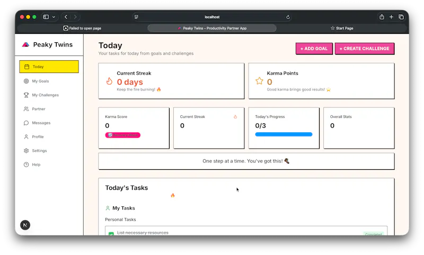Click the + CREATE CHALLENGE button
Viewport: 424px width, 255px height.
(364, 49)
